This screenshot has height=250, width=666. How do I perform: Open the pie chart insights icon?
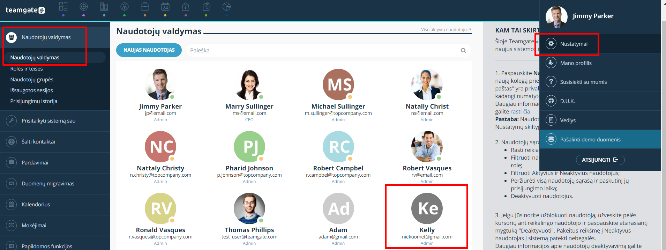click(x=226, y=7)
